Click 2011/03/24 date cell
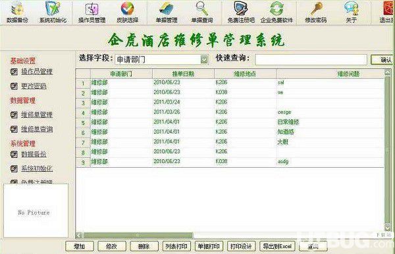 [x=167, y=102]
